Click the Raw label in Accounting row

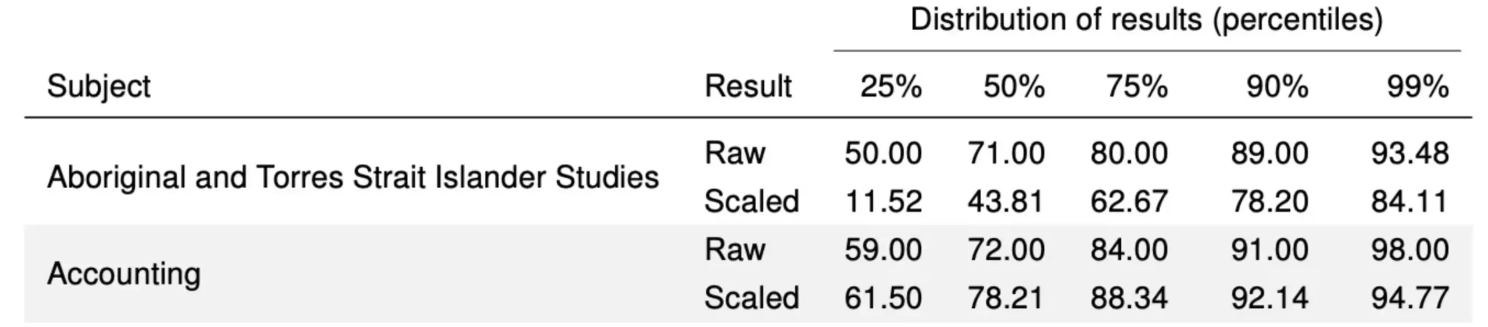tap(735, 250)
